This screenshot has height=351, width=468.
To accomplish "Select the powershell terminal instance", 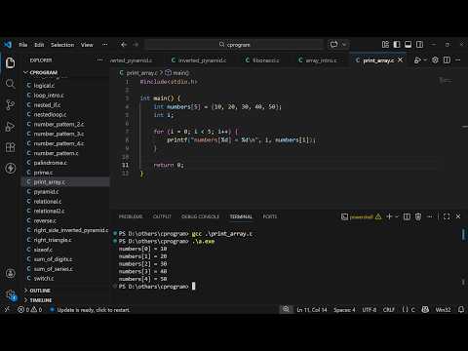I will pyautogui.click(x=361, y=216).
